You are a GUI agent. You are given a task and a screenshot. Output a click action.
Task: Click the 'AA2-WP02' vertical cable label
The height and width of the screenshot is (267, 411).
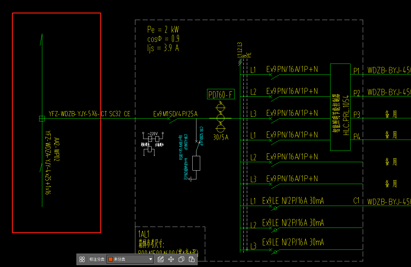click(x=57, y=149)
